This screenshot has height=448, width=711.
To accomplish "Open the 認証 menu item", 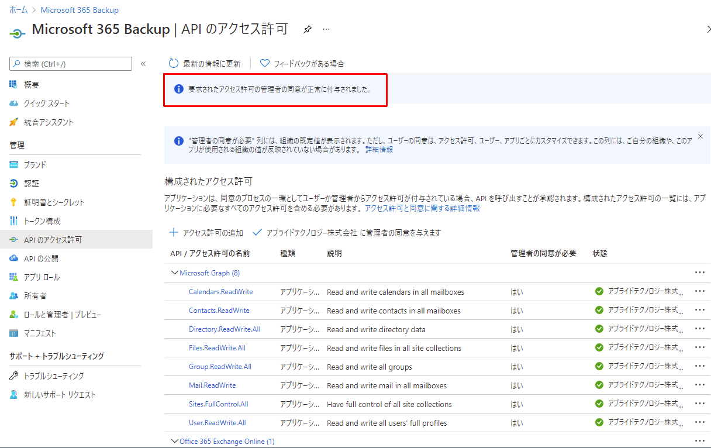I will [32, 184].
